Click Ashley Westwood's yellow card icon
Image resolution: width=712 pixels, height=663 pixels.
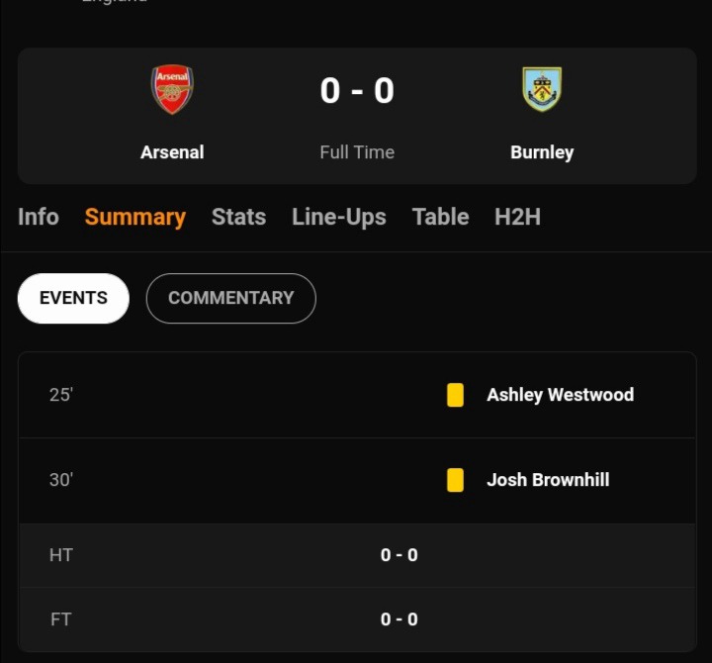pyautogui.click(x=455, y=395)
